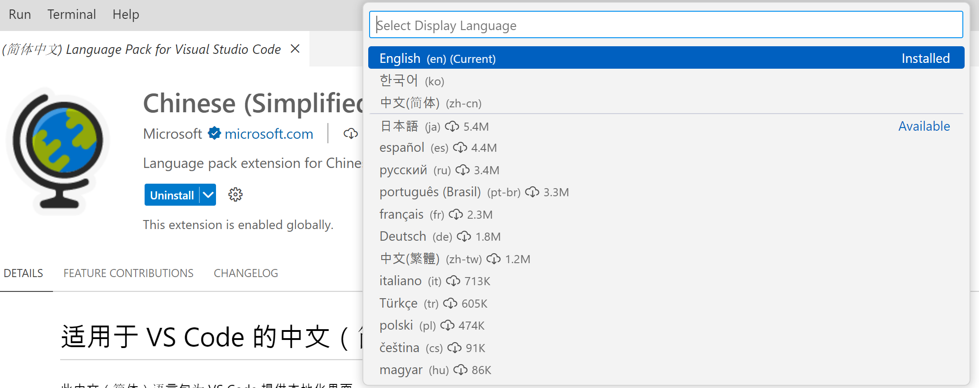Select čeština (cs) language entry
979x388 pixels.
coord(666,348)
